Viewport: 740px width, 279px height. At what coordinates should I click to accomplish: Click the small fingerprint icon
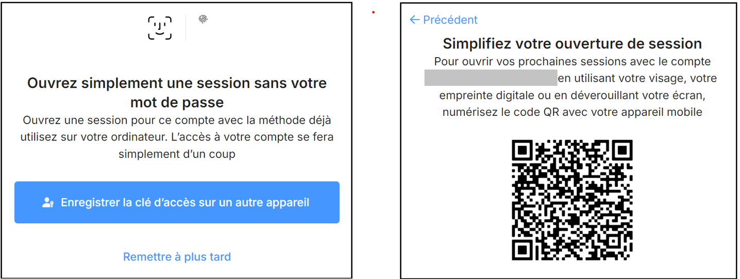click(x=203, y=20)
